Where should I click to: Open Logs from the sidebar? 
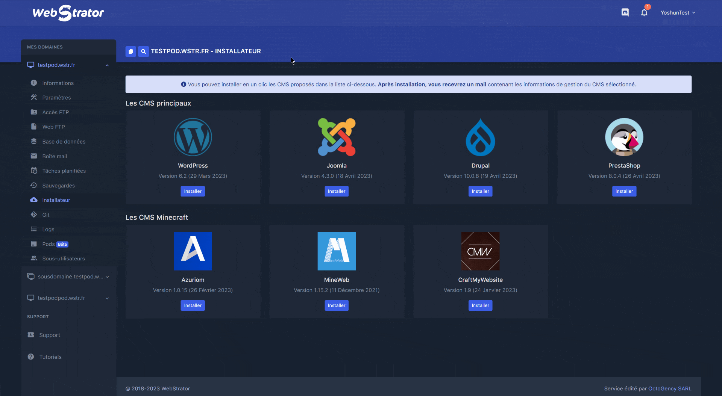48,230
